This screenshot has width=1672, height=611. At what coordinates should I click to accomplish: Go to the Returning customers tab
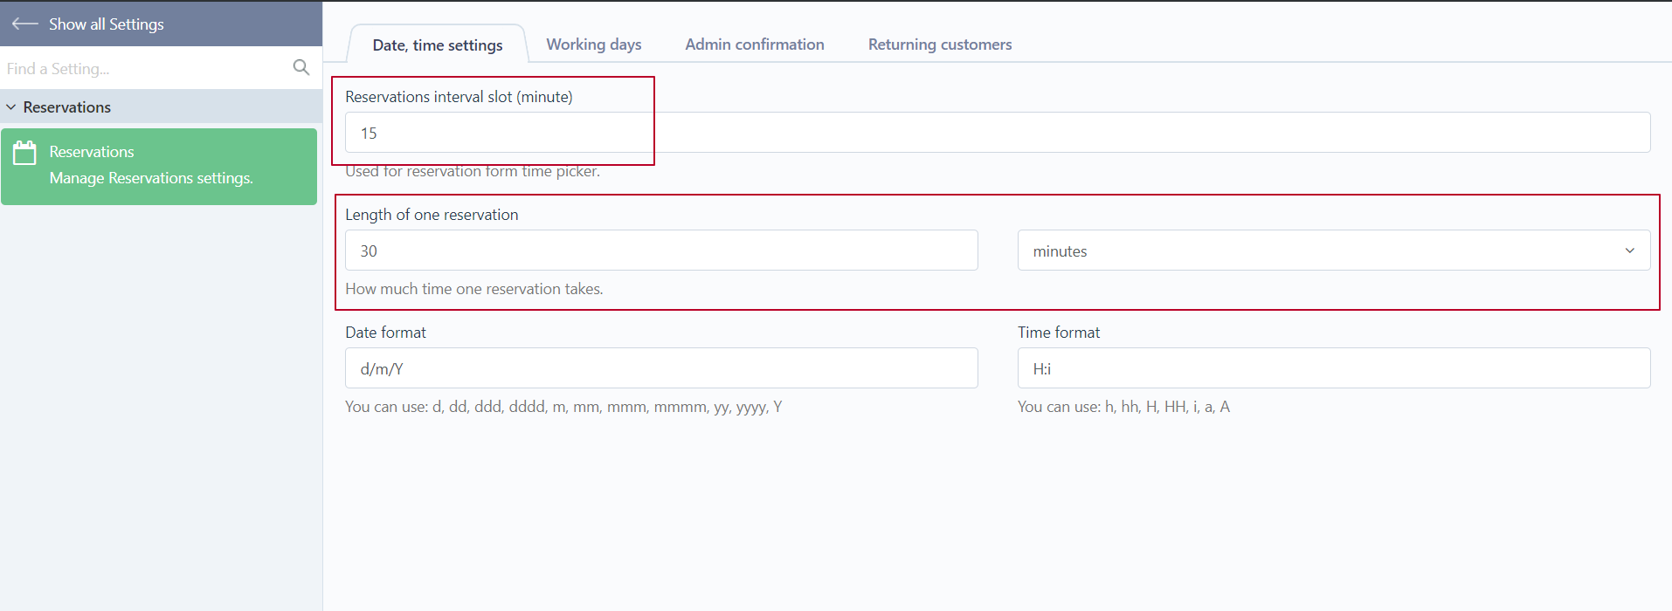coord(940,44)
